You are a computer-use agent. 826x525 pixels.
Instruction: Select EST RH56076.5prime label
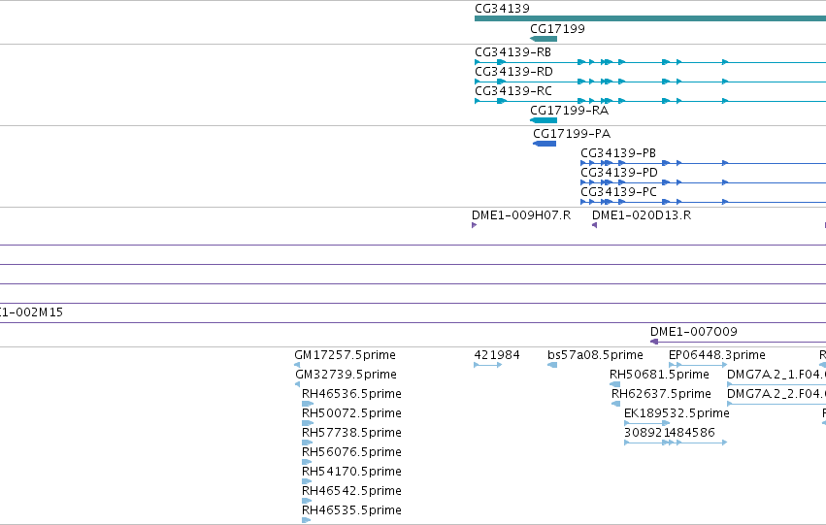351,452
